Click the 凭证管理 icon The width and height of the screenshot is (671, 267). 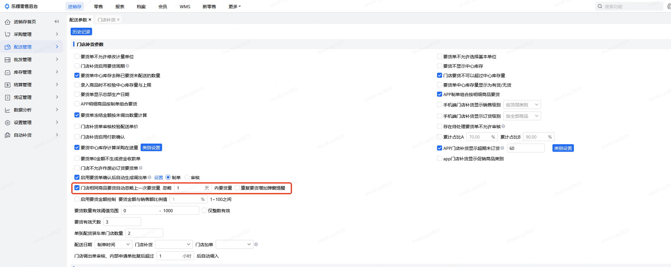(8, 97)
